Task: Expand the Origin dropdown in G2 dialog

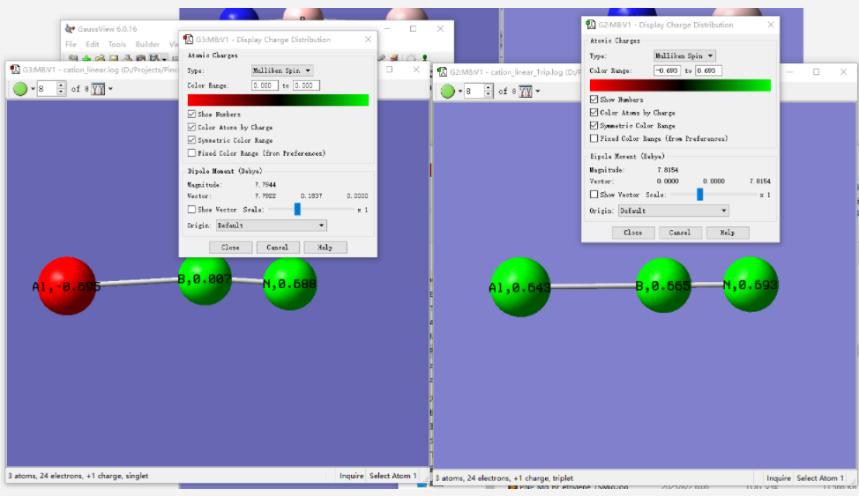Action: [x=673, y=211]
